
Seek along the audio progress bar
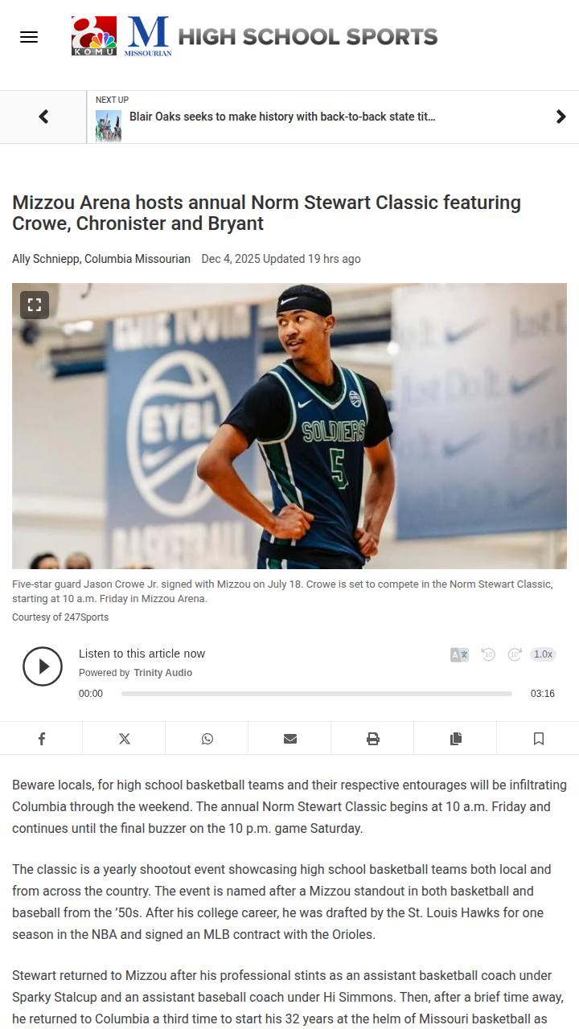pos(317,693)
